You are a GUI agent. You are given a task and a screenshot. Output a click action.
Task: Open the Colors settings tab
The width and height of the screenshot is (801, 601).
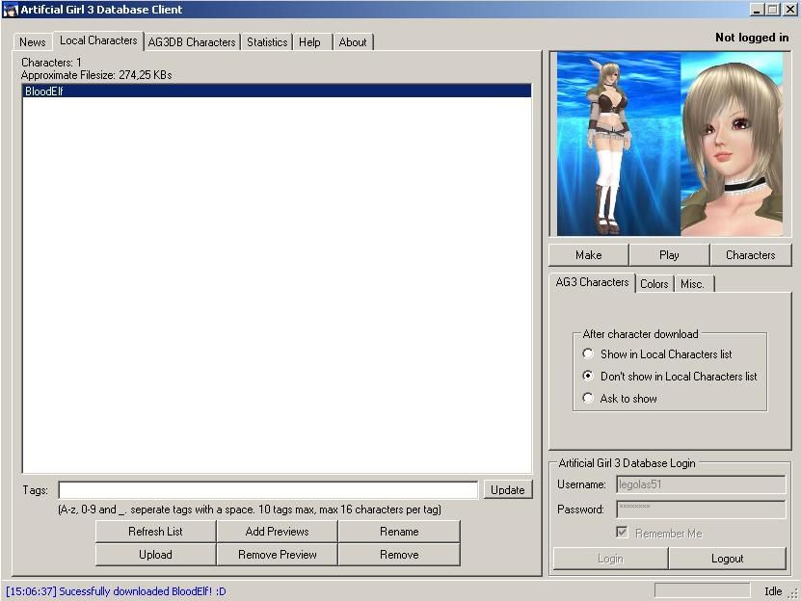(x=654, y=284)
